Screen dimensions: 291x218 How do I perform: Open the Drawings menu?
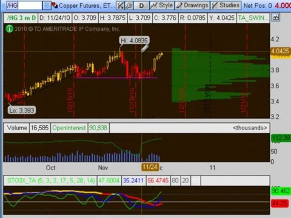pyautogui.click(x=192, y=5)
